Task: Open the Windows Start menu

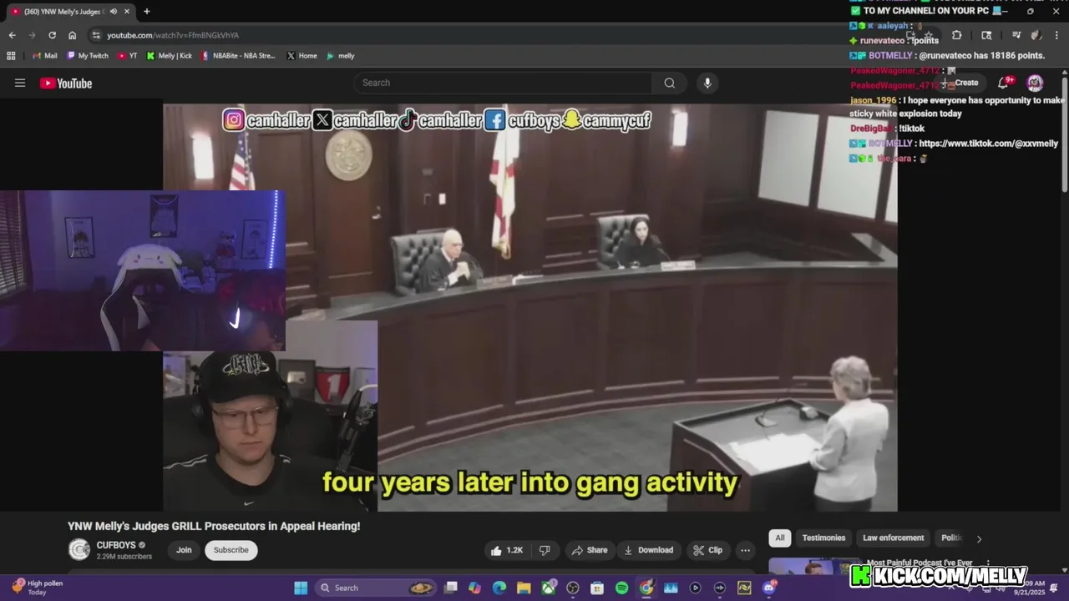Action: 301,588
